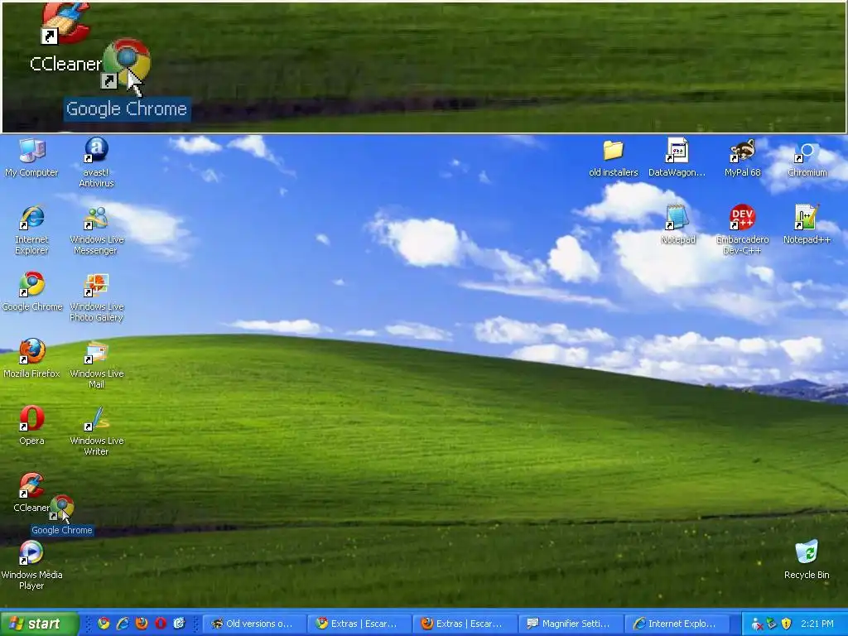
Task: Select the Windows Live Writer shortcut
Action: 96,431
